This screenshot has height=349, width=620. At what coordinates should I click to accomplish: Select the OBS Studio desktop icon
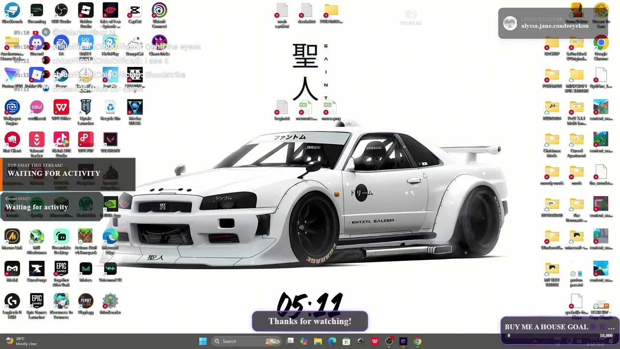tap(61, 13)
